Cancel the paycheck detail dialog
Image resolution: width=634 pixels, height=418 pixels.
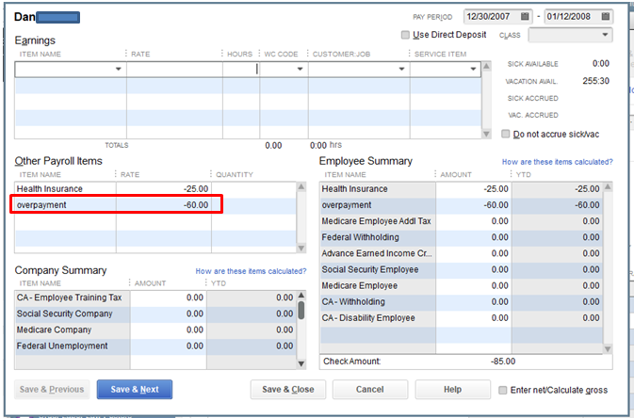coord(370,390)
